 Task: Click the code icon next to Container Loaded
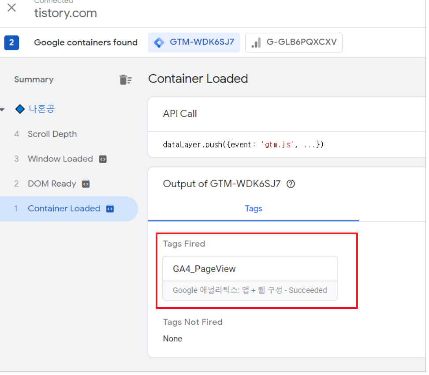tap(110, 209)
